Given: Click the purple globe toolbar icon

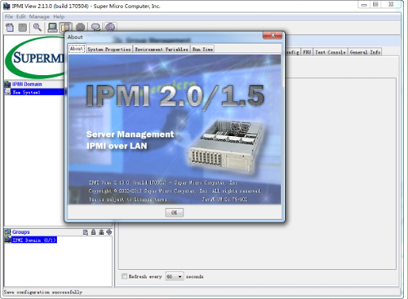Looking at the screenshot, I should pyautogui.click(x=110, y=27).
